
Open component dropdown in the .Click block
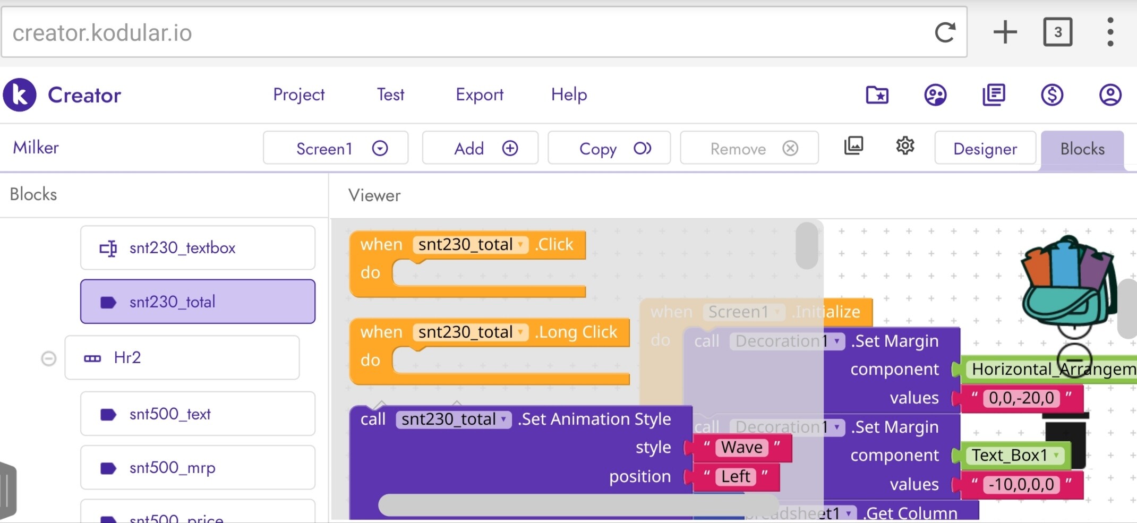(471, 244)
